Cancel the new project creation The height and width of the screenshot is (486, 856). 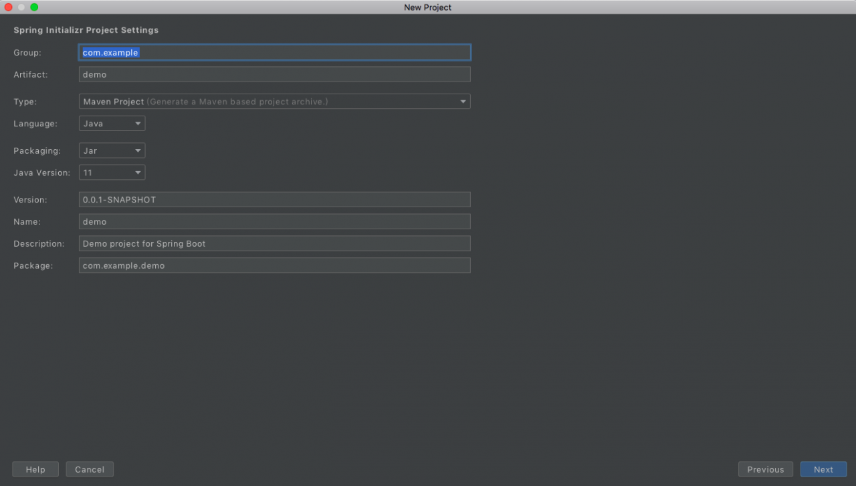[x=89, y=469]
